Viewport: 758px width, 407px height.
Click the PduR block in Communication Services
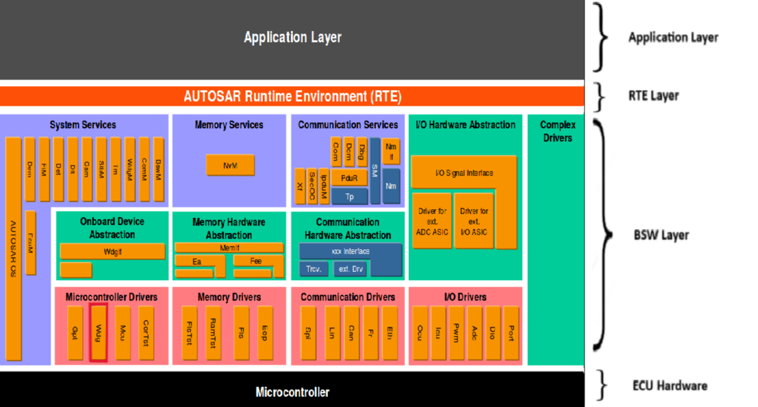click(x=349, y=178)
